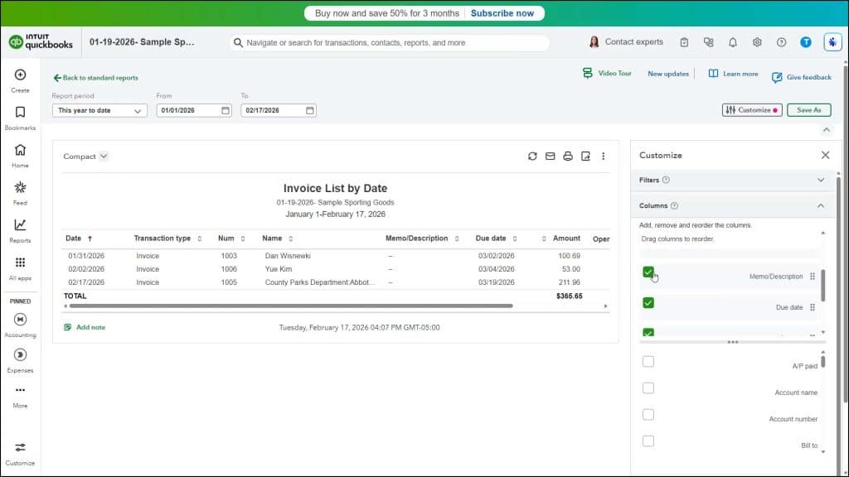Open the notifications bell

732,41
